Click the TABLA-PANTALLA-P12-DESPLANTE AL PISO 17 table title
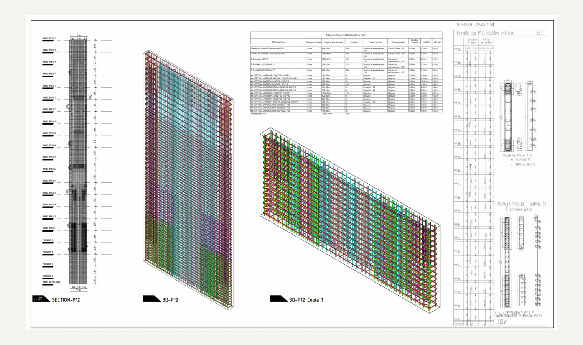The image size is (583, 345). click(346, 35)
